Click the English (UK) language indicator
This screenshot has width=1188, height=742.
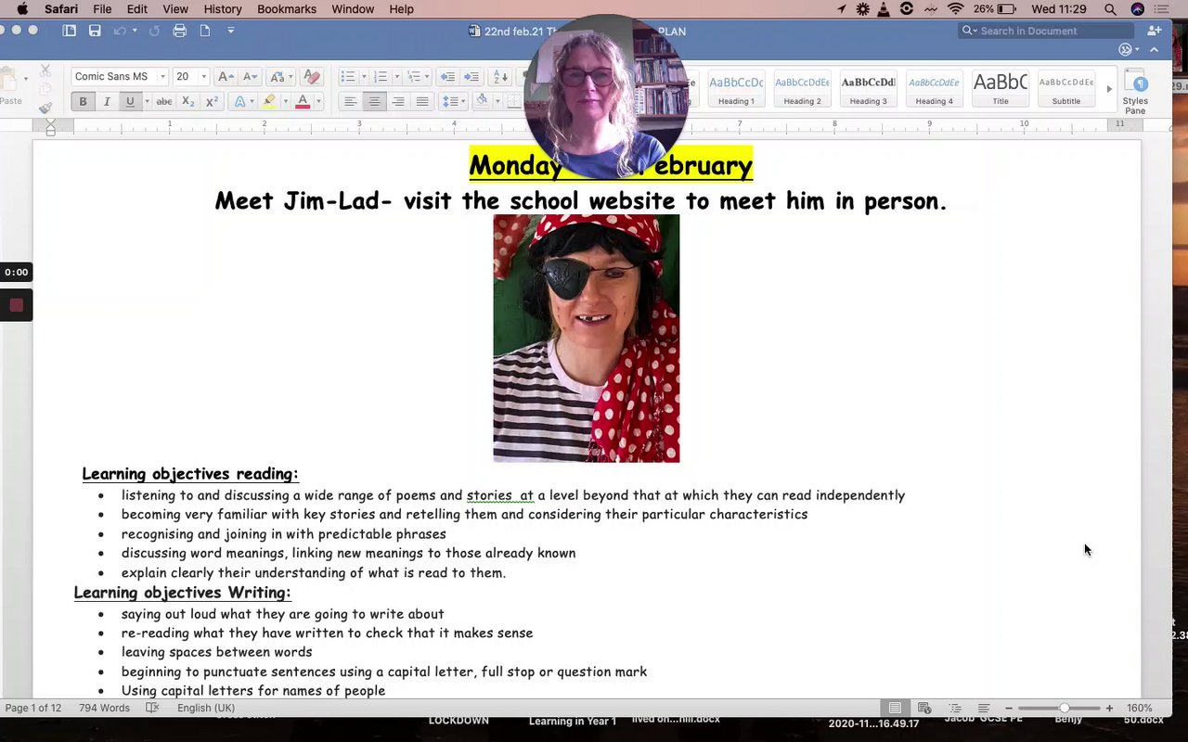(206, 708)
